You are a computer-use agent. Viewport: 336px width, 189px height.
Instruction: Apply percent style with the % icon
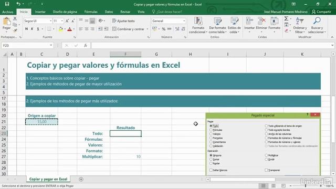163,29
